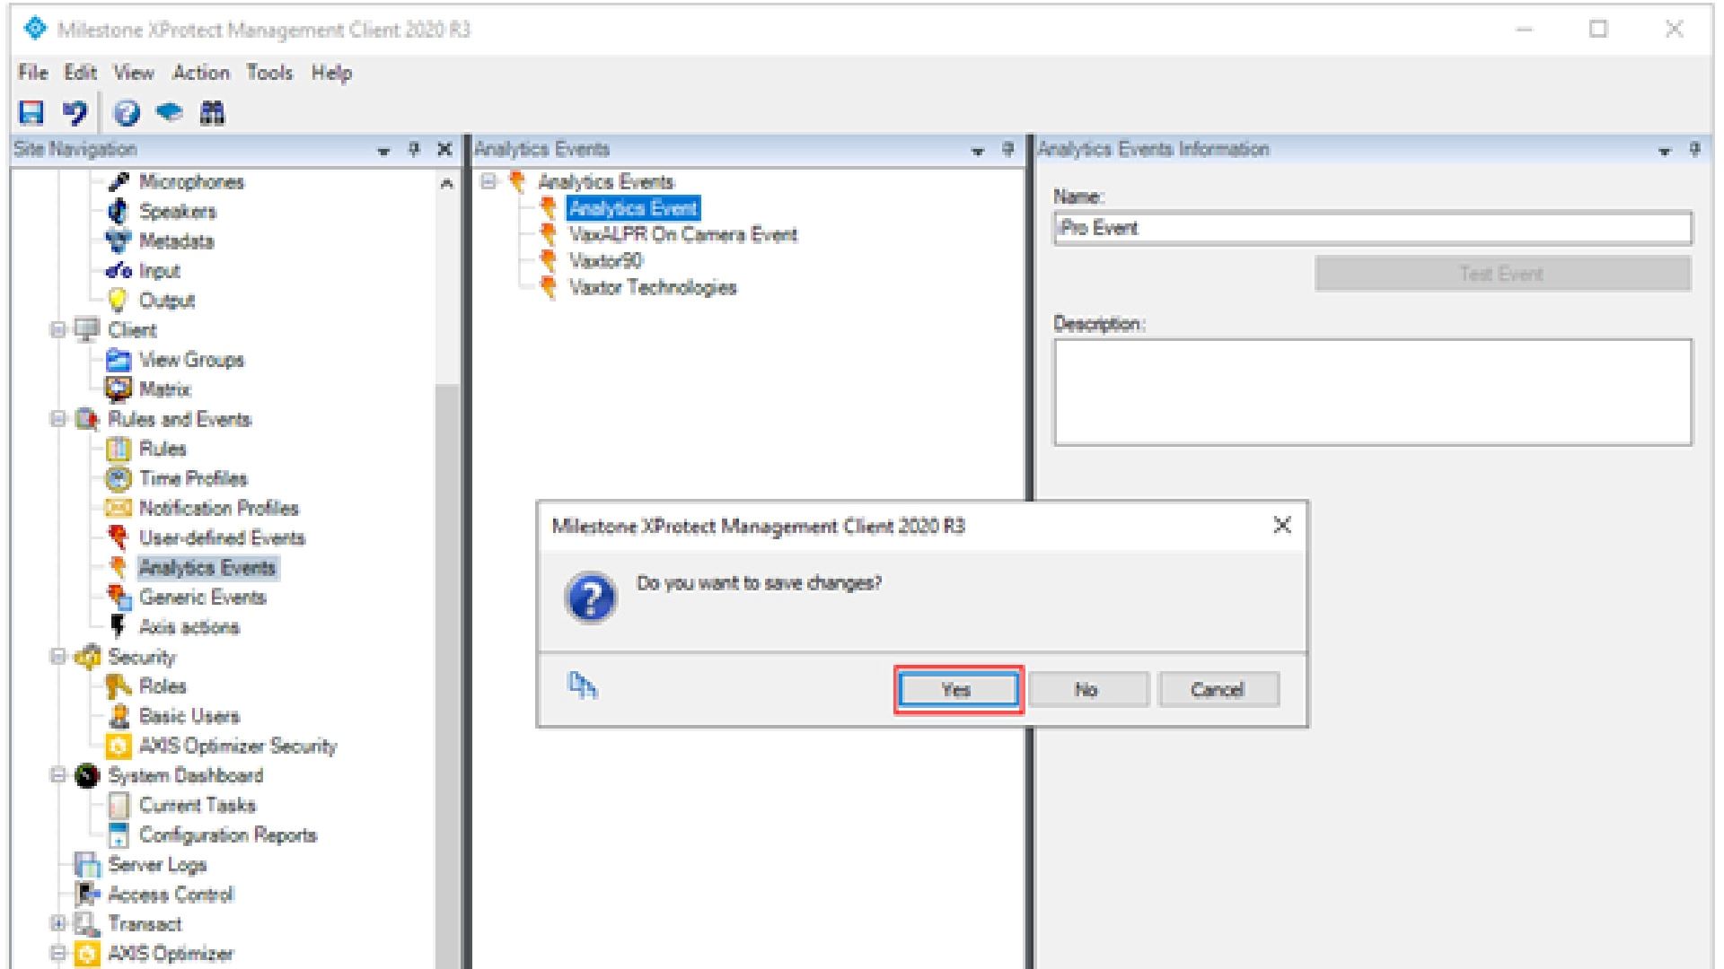This screenshot has width=1724, height=969.
Task: Pin the Site Navigation panel
Action: (414, 150)
